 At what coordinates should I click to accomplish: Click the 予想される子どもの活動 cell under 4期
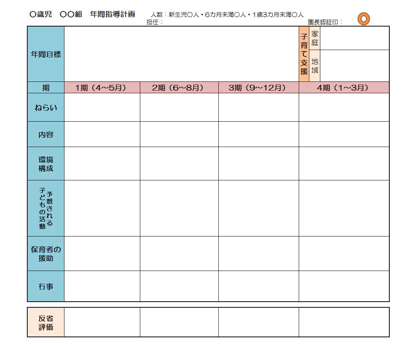tap(344, 208)
